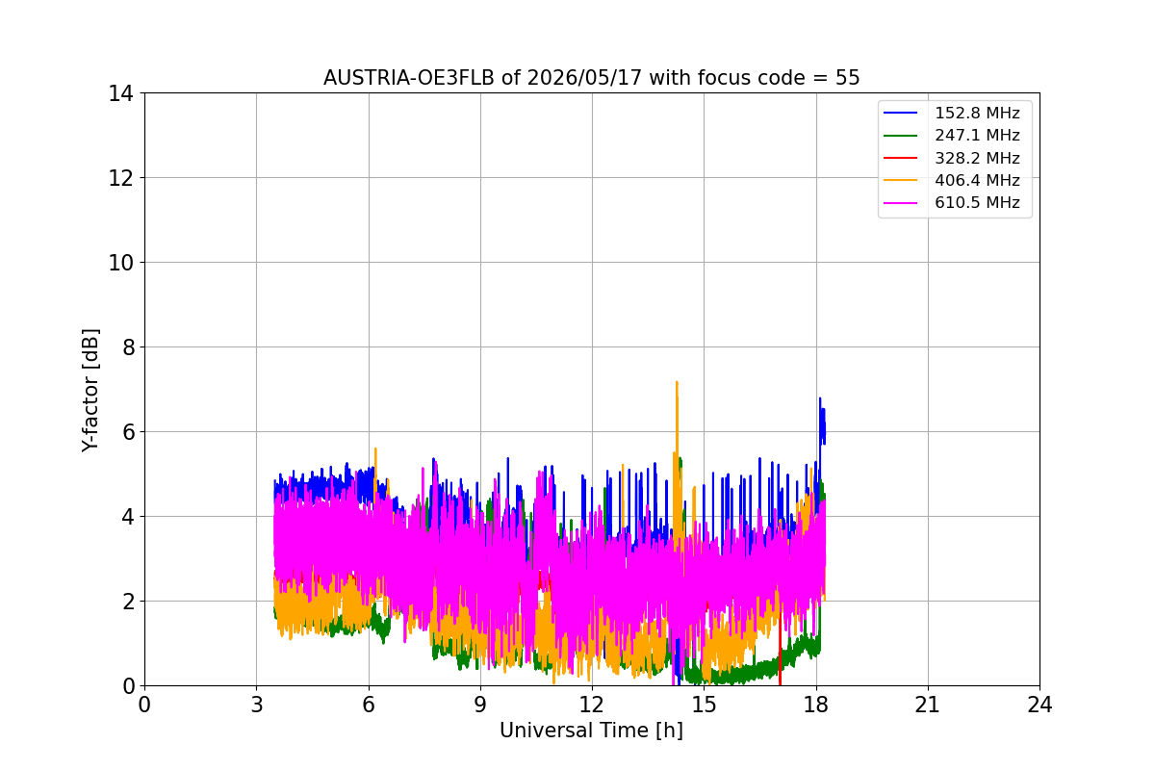Screen dimensions: 1155x770
Task: Click the x-axis tick label 12
Action: tap(591, 705)
